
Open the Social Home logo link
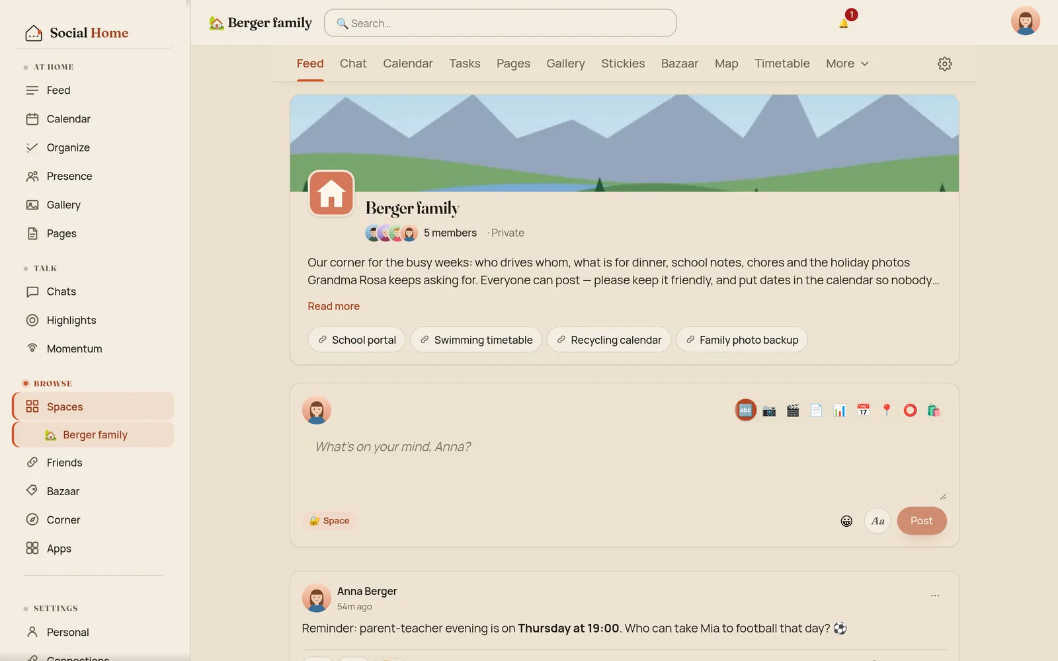(77, 33)
